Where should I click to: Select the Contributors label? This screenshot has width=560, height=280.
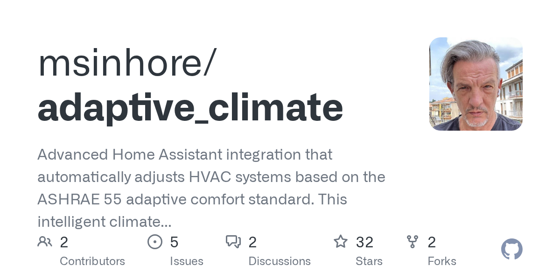click(x=92, y=261)
